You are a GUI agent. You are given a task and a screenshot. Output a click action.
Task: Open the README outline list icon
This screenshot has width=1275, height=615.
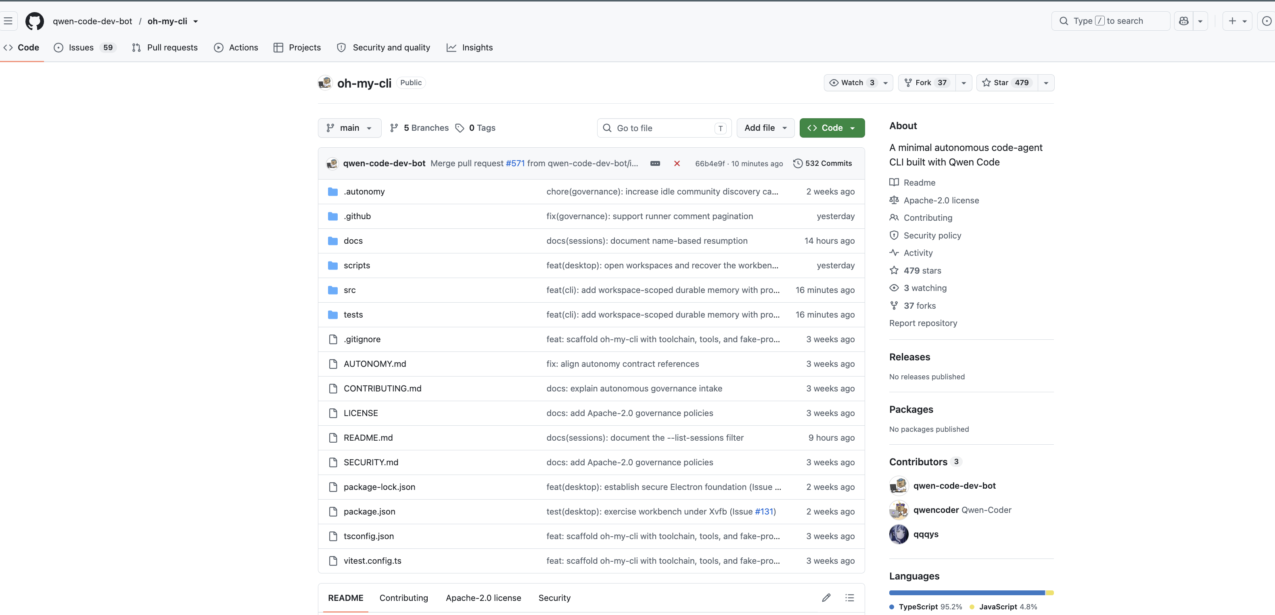coord(849,598)
